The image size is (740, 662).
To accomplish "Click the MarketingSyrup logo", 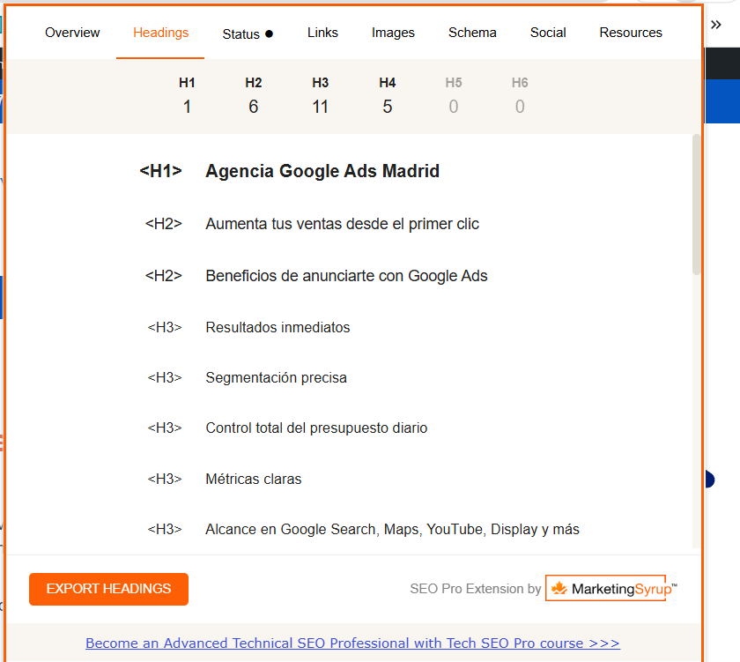I will point(611,589).
